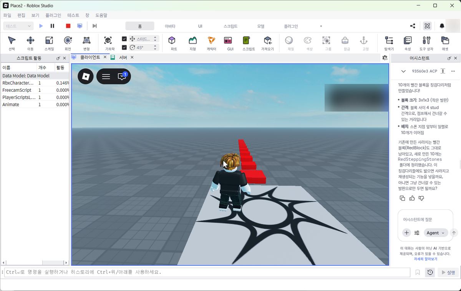Toggle the 스터드 move snapping checkbox
The width and height of the screenshot is (461, 291).
124,39
